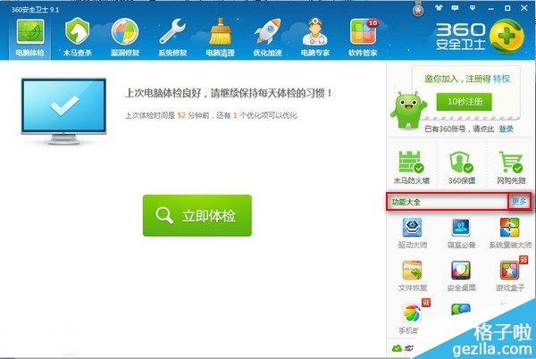Open the 360保镖 bodyguard icon
The height and width of the screenshot is (359, 536).
pos(462,168)
